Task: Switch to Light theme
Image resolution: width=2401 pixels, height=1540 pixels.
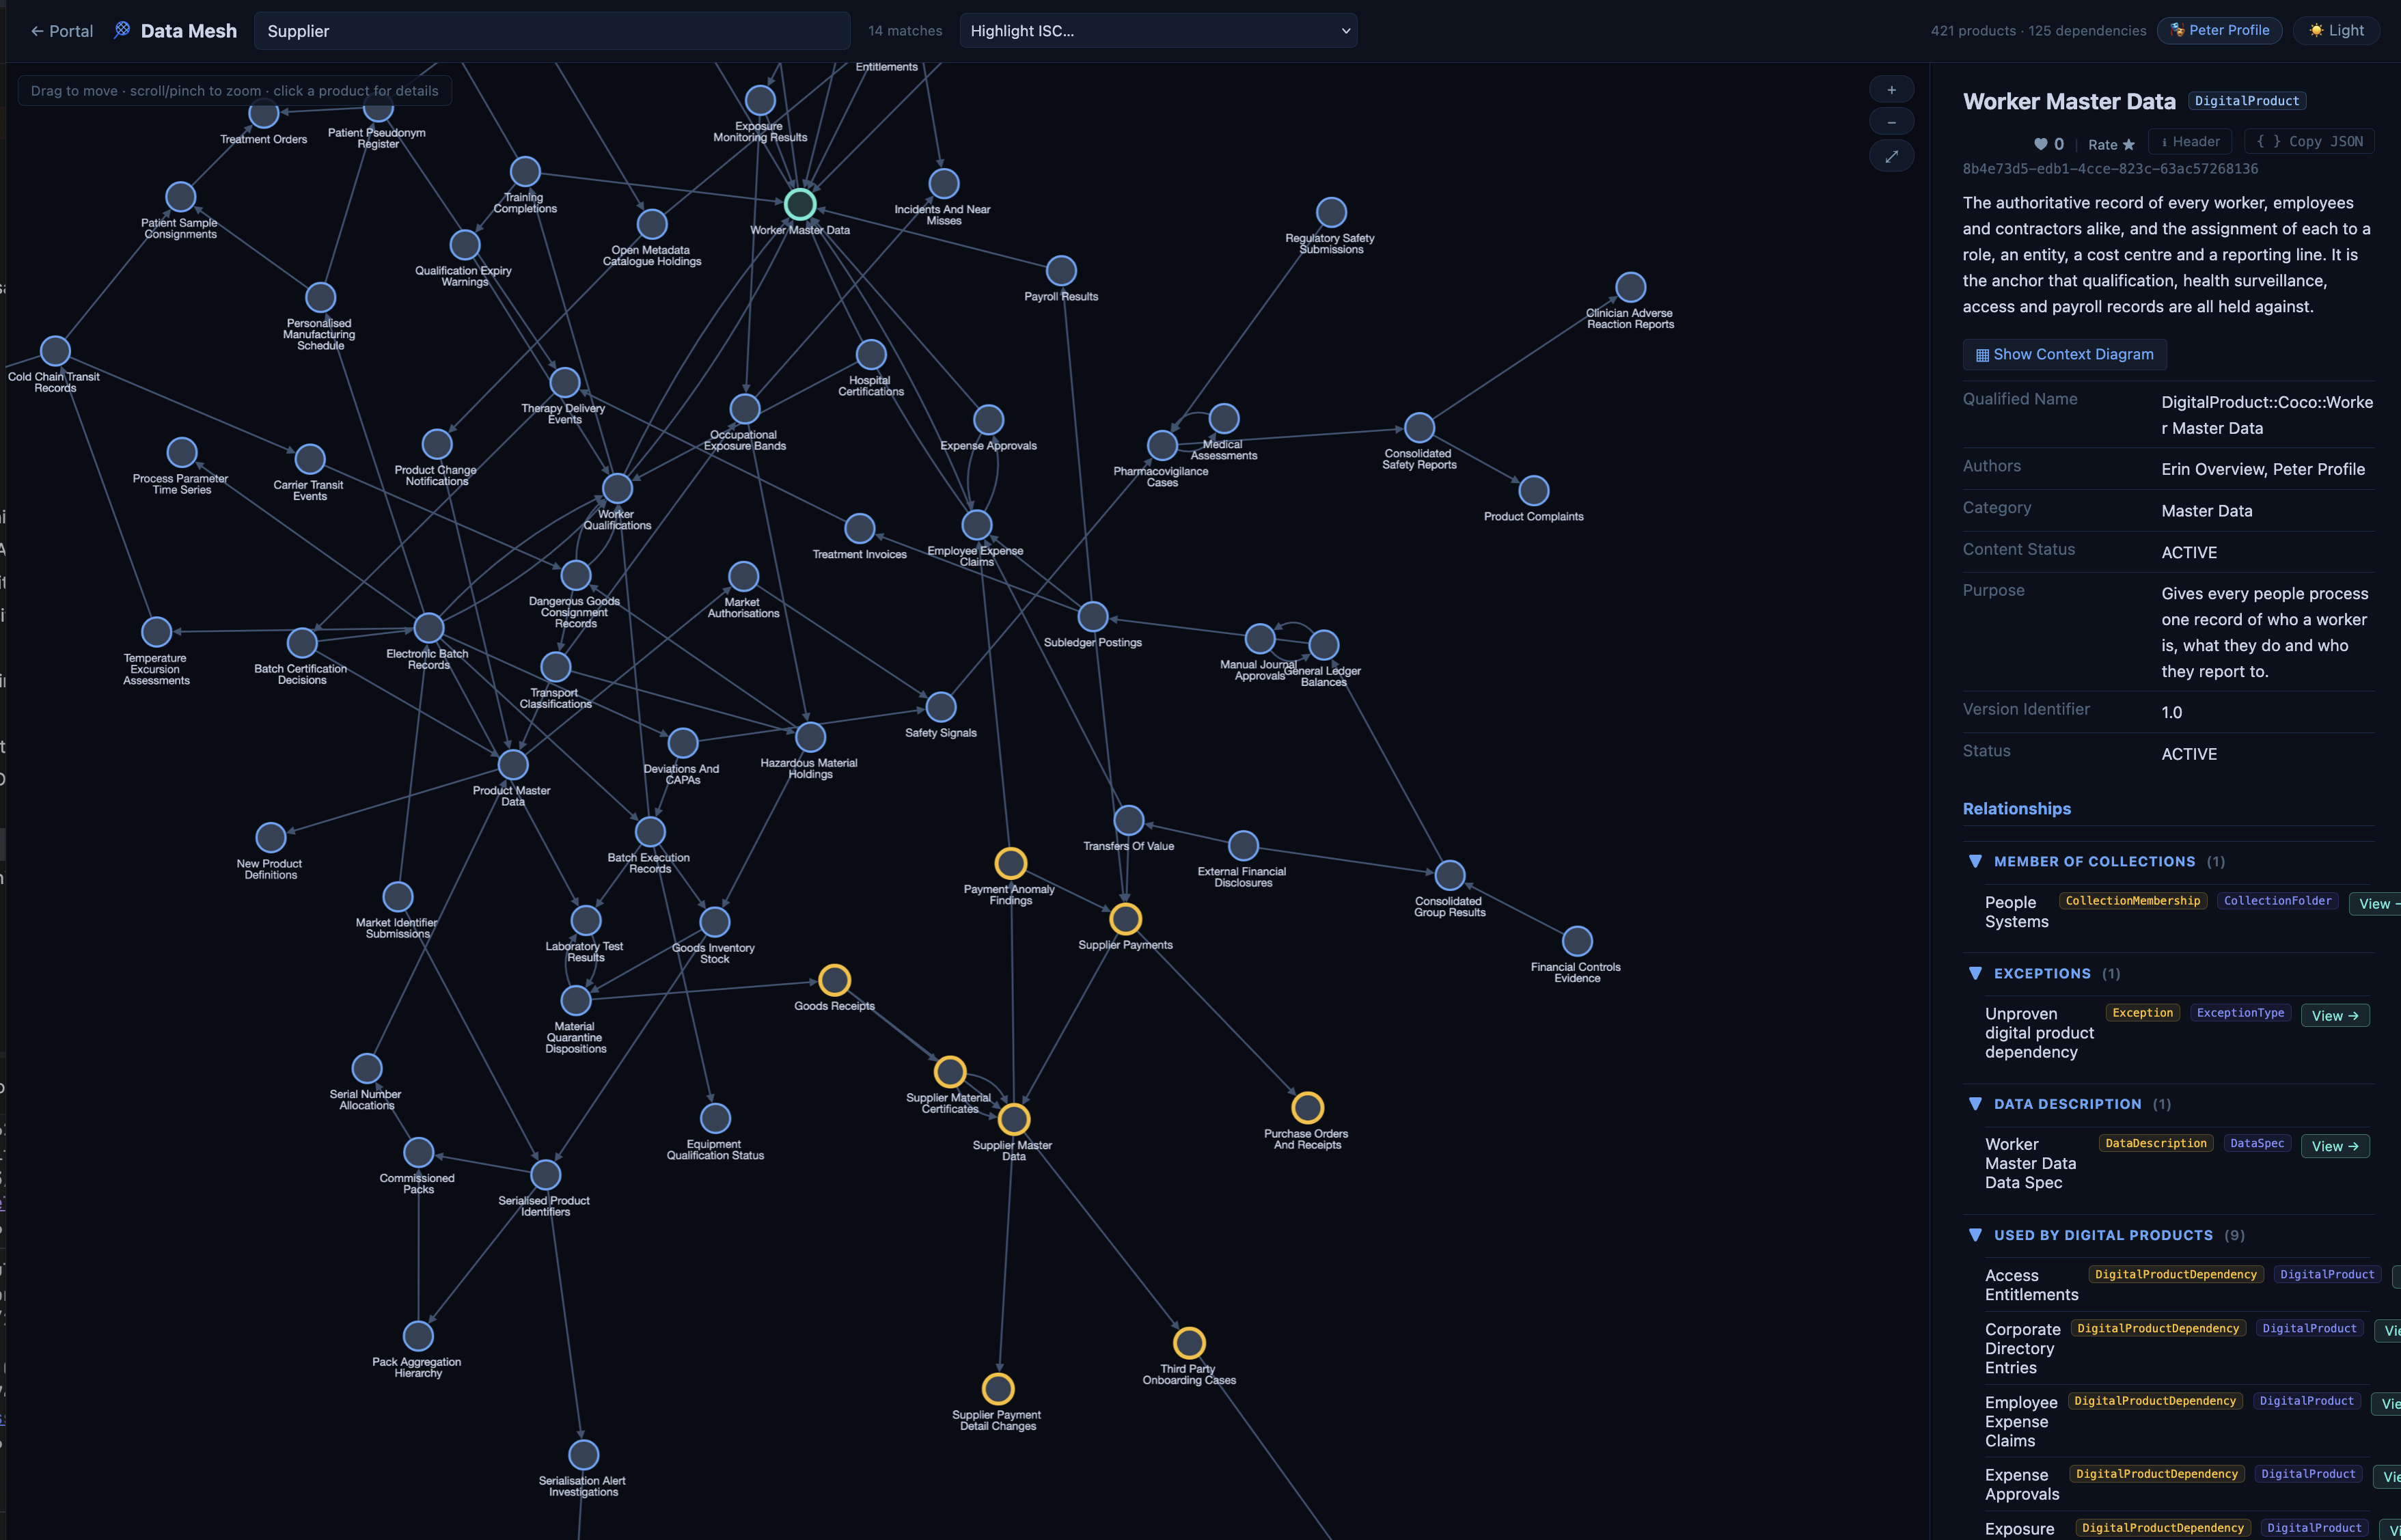Action: [x=2337, y=31]
